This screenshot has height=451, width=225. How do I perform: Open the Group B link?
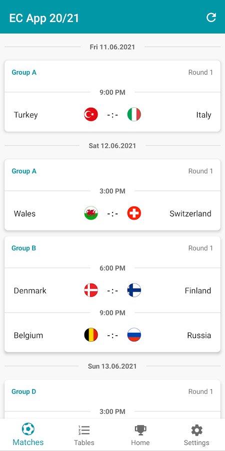click(24, 248)
